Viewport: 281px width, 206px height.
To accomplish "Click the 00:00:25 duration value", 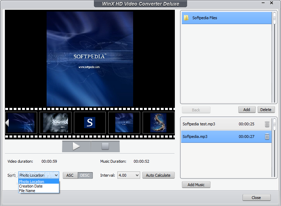I will 246,124.
